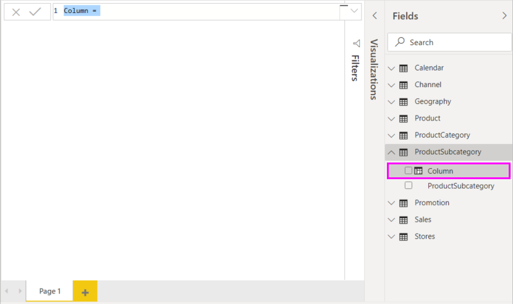Click the Channel table icon
The image size is (513, 304).
(x=404, y=85)
